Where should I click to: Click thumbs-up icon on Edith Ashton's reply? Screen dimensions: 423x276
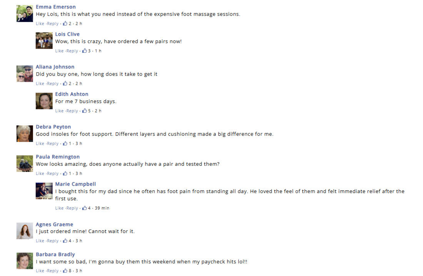tap(84, 111)
